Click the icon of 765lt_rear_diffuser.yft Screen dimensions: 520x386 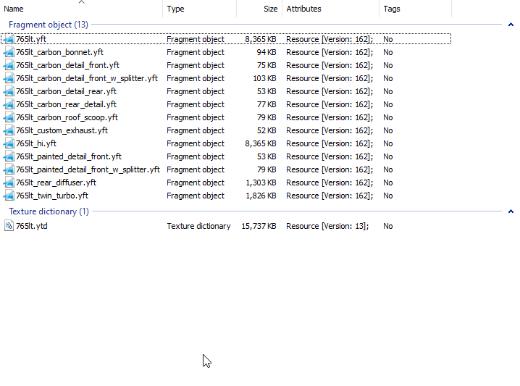pos(9,182)
